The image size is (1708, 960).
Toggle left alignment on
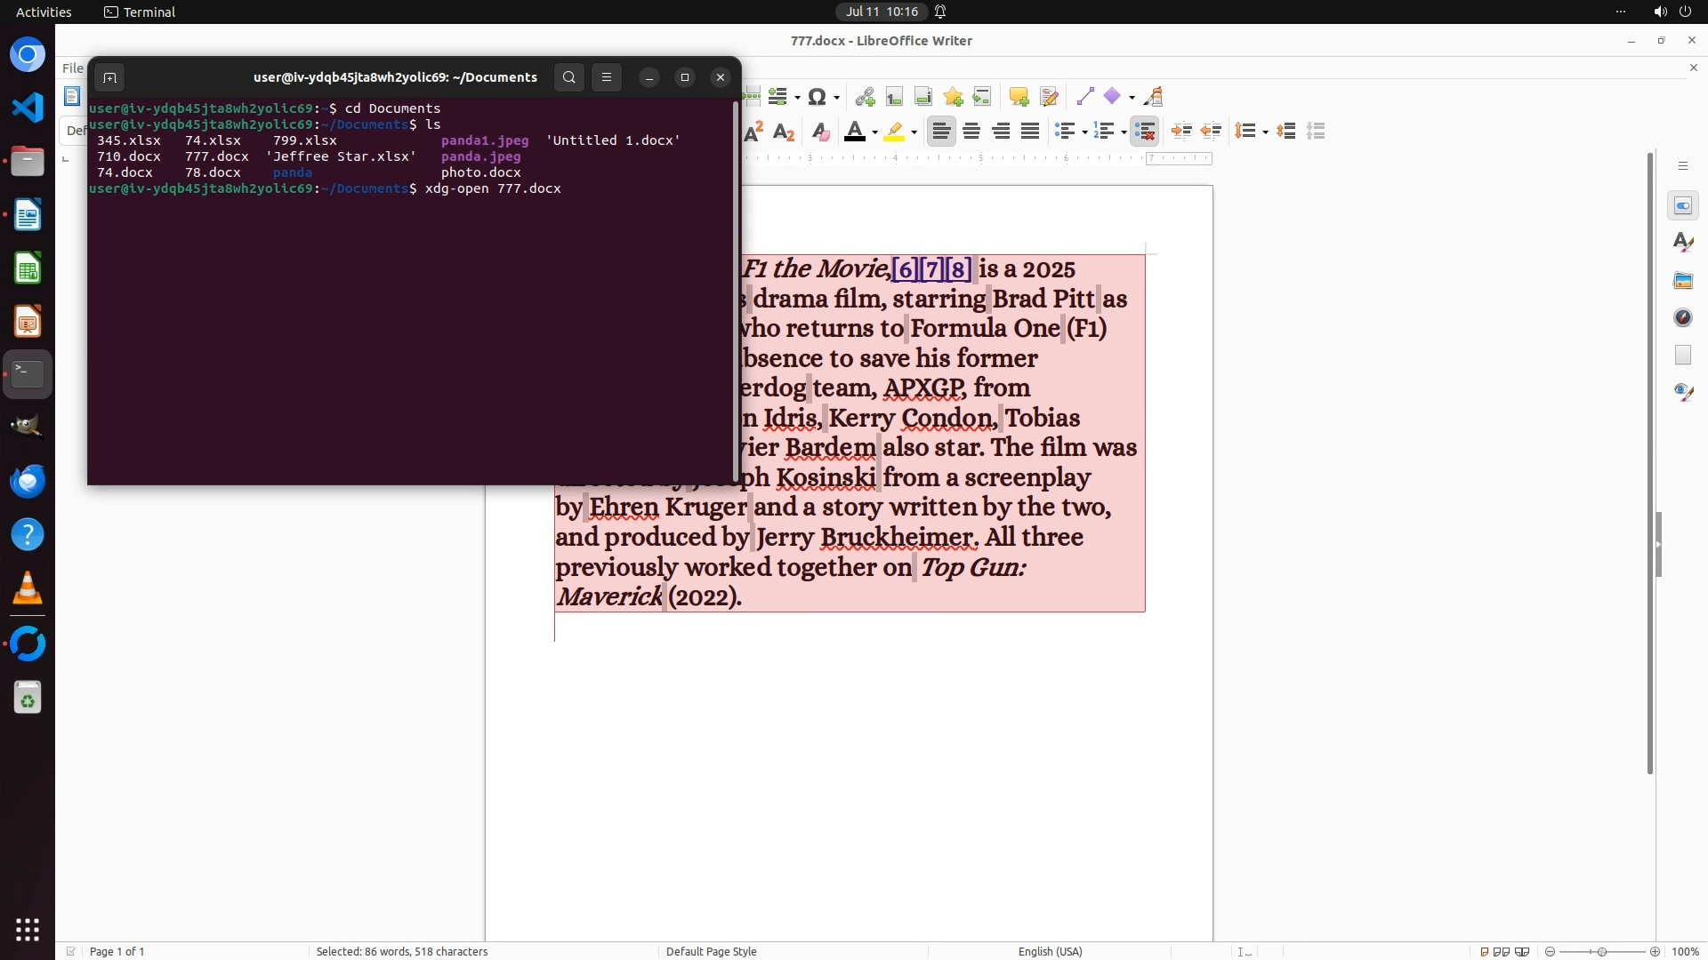941,132
